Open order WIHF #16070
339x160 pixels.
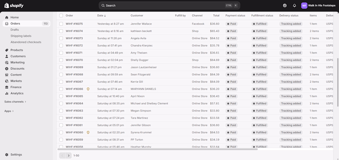point(74,60)
